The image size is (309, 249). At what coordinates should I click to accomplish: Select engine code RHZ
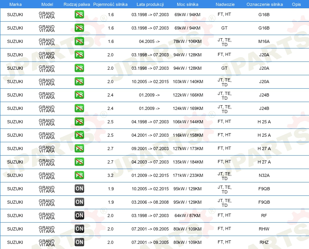tap(264, 242)
